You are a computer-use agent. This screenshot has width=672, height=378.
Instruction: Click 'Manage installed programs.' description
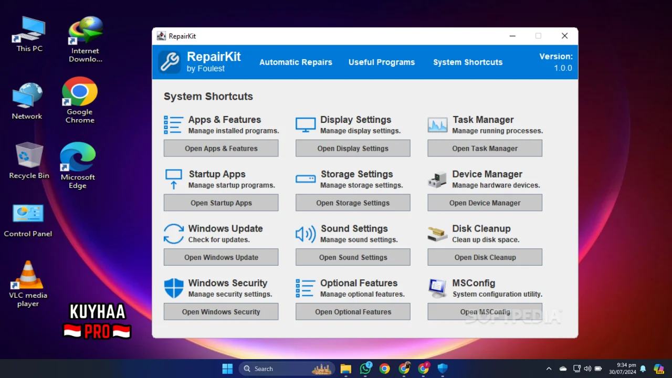(234, 131)
